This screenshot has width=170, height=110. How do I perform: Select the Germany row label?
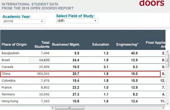click(8, 94)
